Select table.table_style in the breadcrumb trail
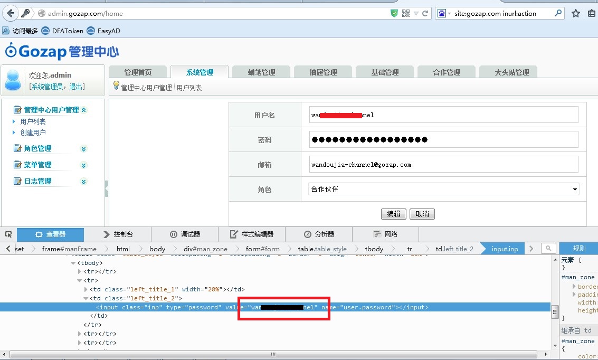The image size is (598, 360). pyautogui.click(x=322, y=249)
